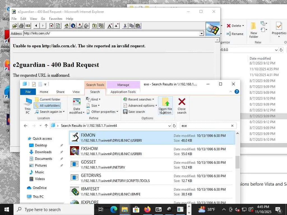Open the blue help question mark icon
Screen dimensions: 287x215
click(x=237, y=92)
